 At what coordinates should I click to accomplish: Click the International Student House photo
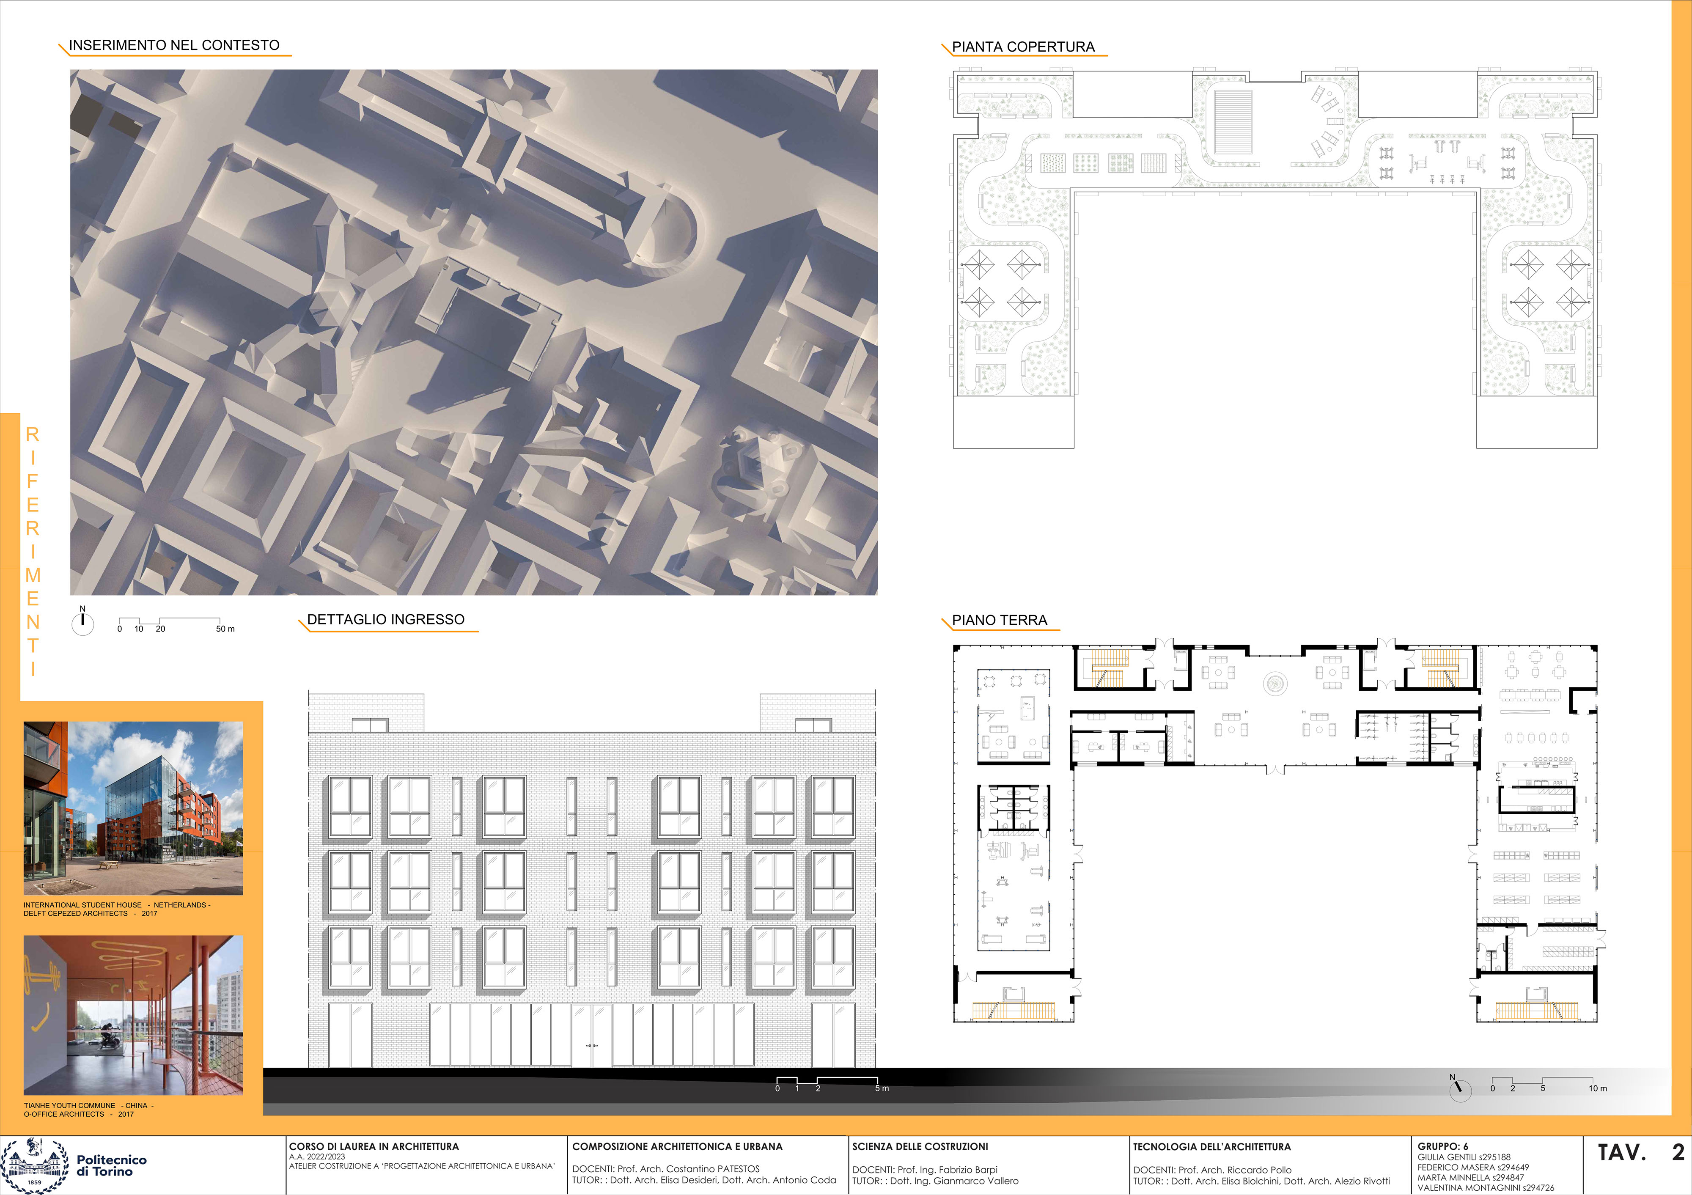point(133,808)
